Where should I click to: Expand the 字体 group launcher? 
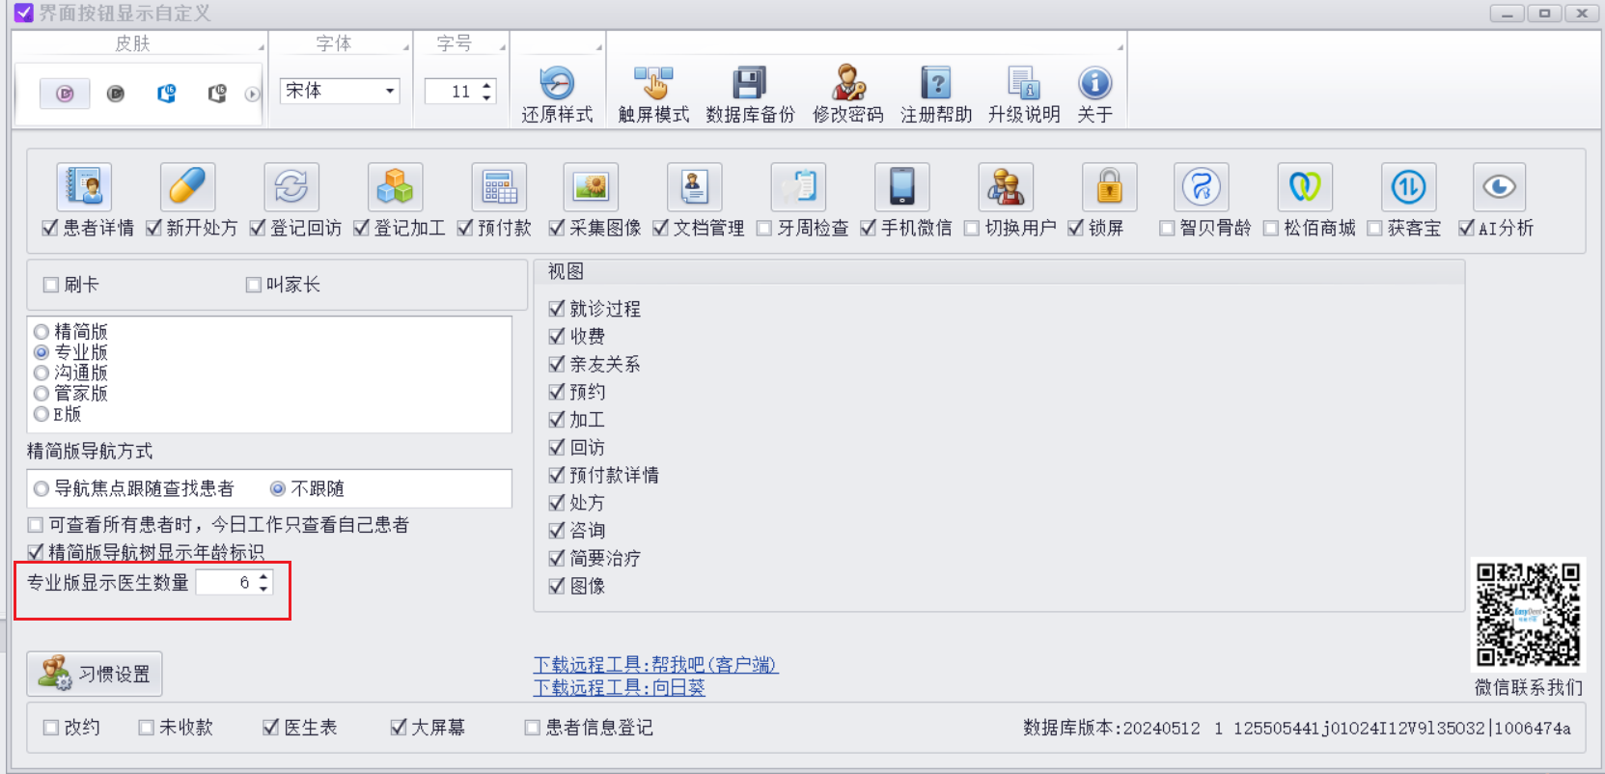[x=405, y=47]
